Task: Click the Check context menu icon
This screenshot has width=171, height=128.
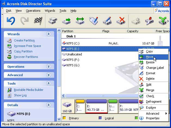Action: (141, 96)
